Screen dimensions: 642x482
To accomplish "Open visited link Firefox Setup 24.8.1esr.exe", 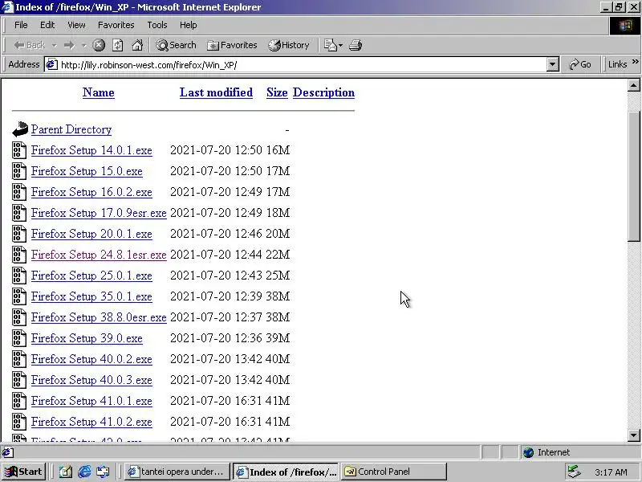I will click(x=99, y=255).
